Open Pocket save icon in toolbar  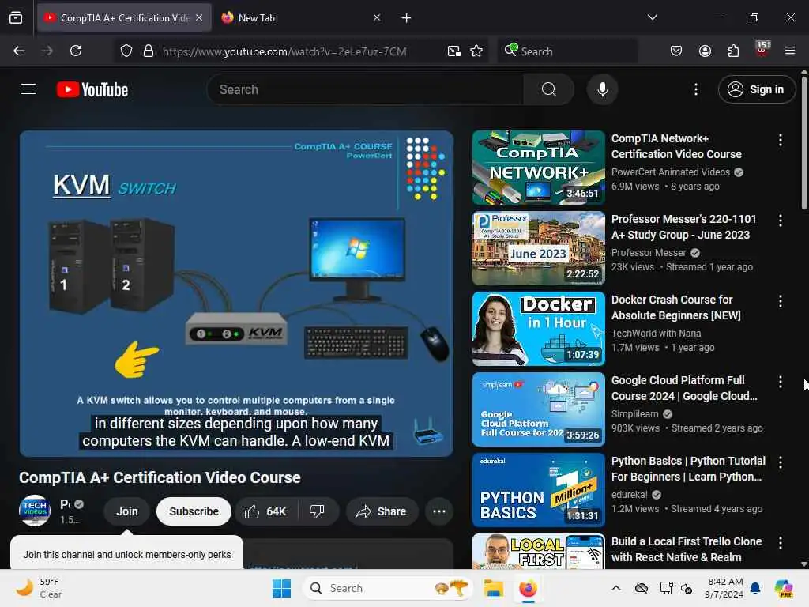(676, 51)
